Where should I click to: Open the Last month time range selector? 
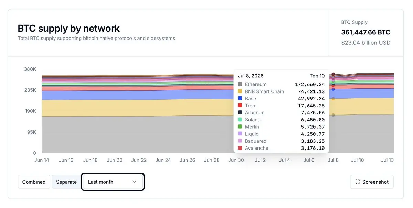tap(113, 182)
